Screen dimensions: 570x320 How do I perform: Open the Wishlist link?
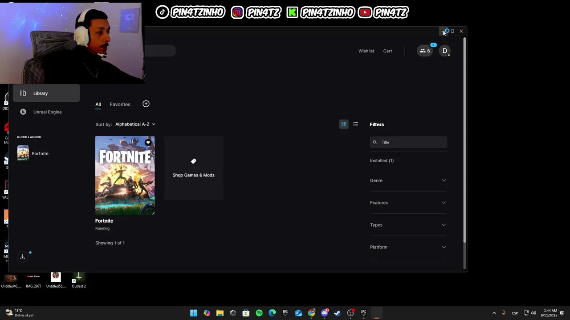point(366,51)
